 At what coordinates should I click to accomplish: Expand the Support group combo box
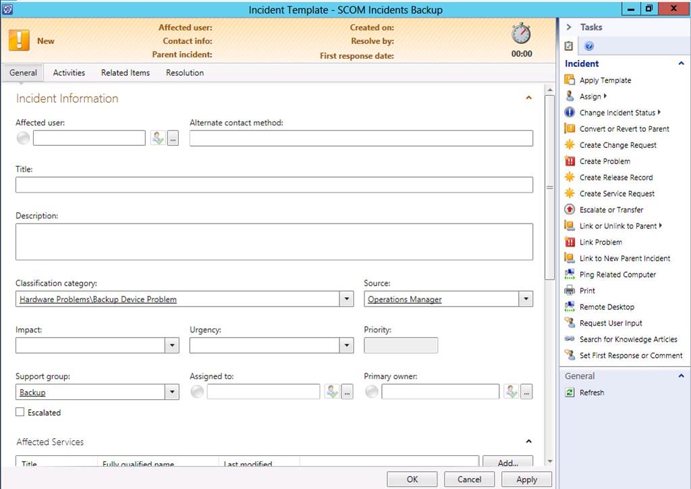[x=171, y=392]
